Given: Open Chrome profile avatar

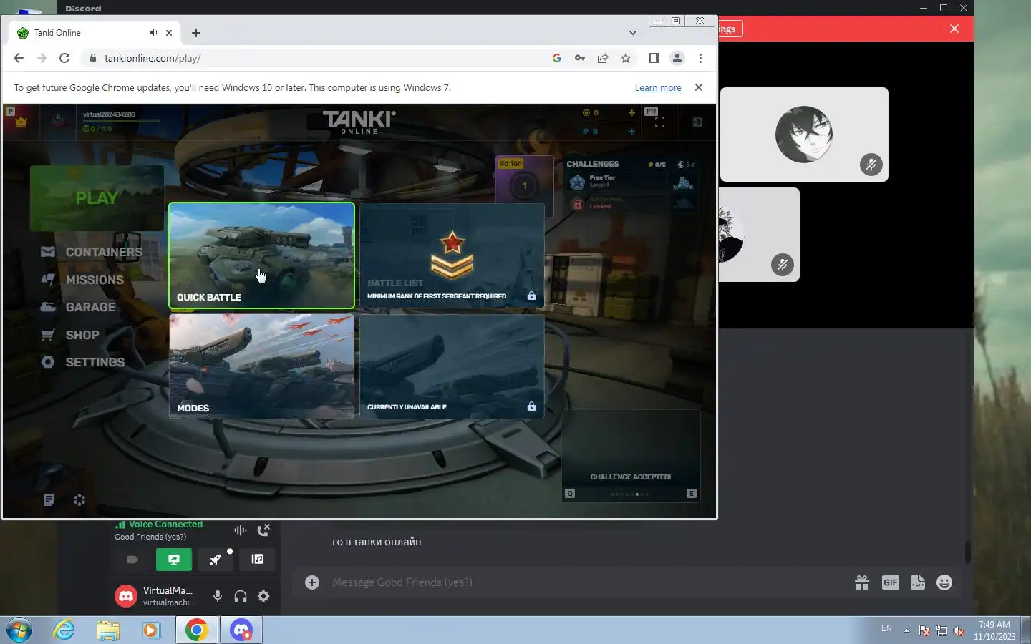Looking at the screenshot, I should pyautogui.click(x=677, y=58).
